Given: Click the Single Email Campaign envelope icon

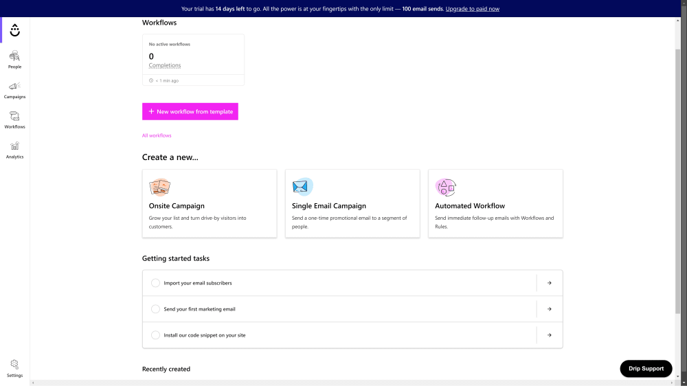Looking at the screenshot, I should point(302,187).
